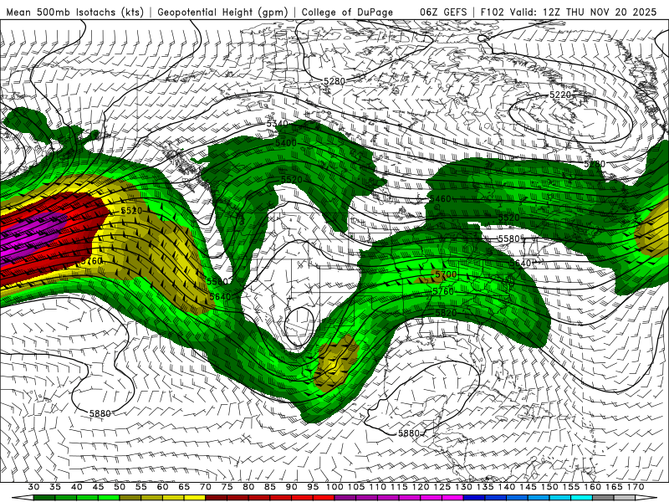669x502 pixels.
Task: Select the bright yellow legend swatch before 70
Action: point(195,498)
